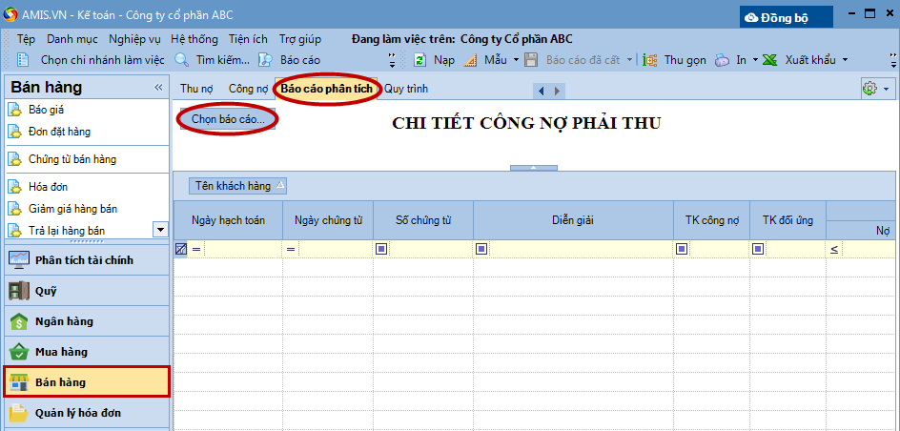Collapse the Bán hàng sidebar panel

[x=158, y=88]
